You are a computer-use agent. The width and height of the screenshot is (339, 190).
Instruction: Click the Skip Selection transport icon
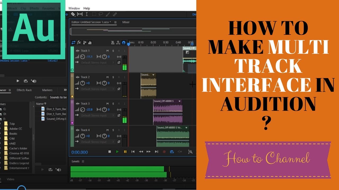click(180, 152)
